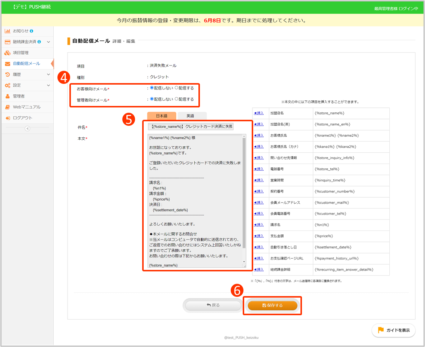
Task: Click the back arrow icon on 戻る button
Action: pyautogui.click(x=209, y=305)
